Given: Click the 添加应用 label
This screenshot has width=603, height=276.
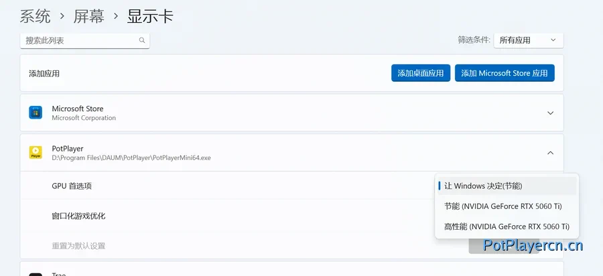Looking at the screenshot, I should (44, 74).
